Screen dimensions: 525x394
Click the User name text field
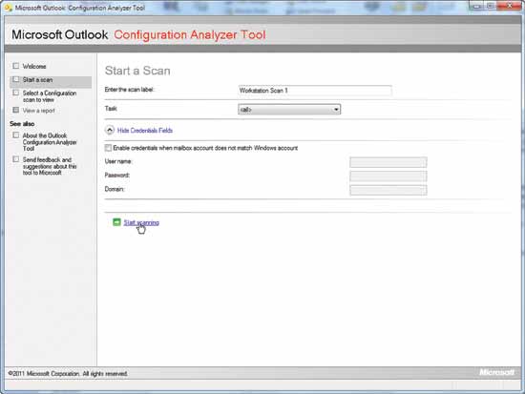pyautogui.click(x=388, y=162)
